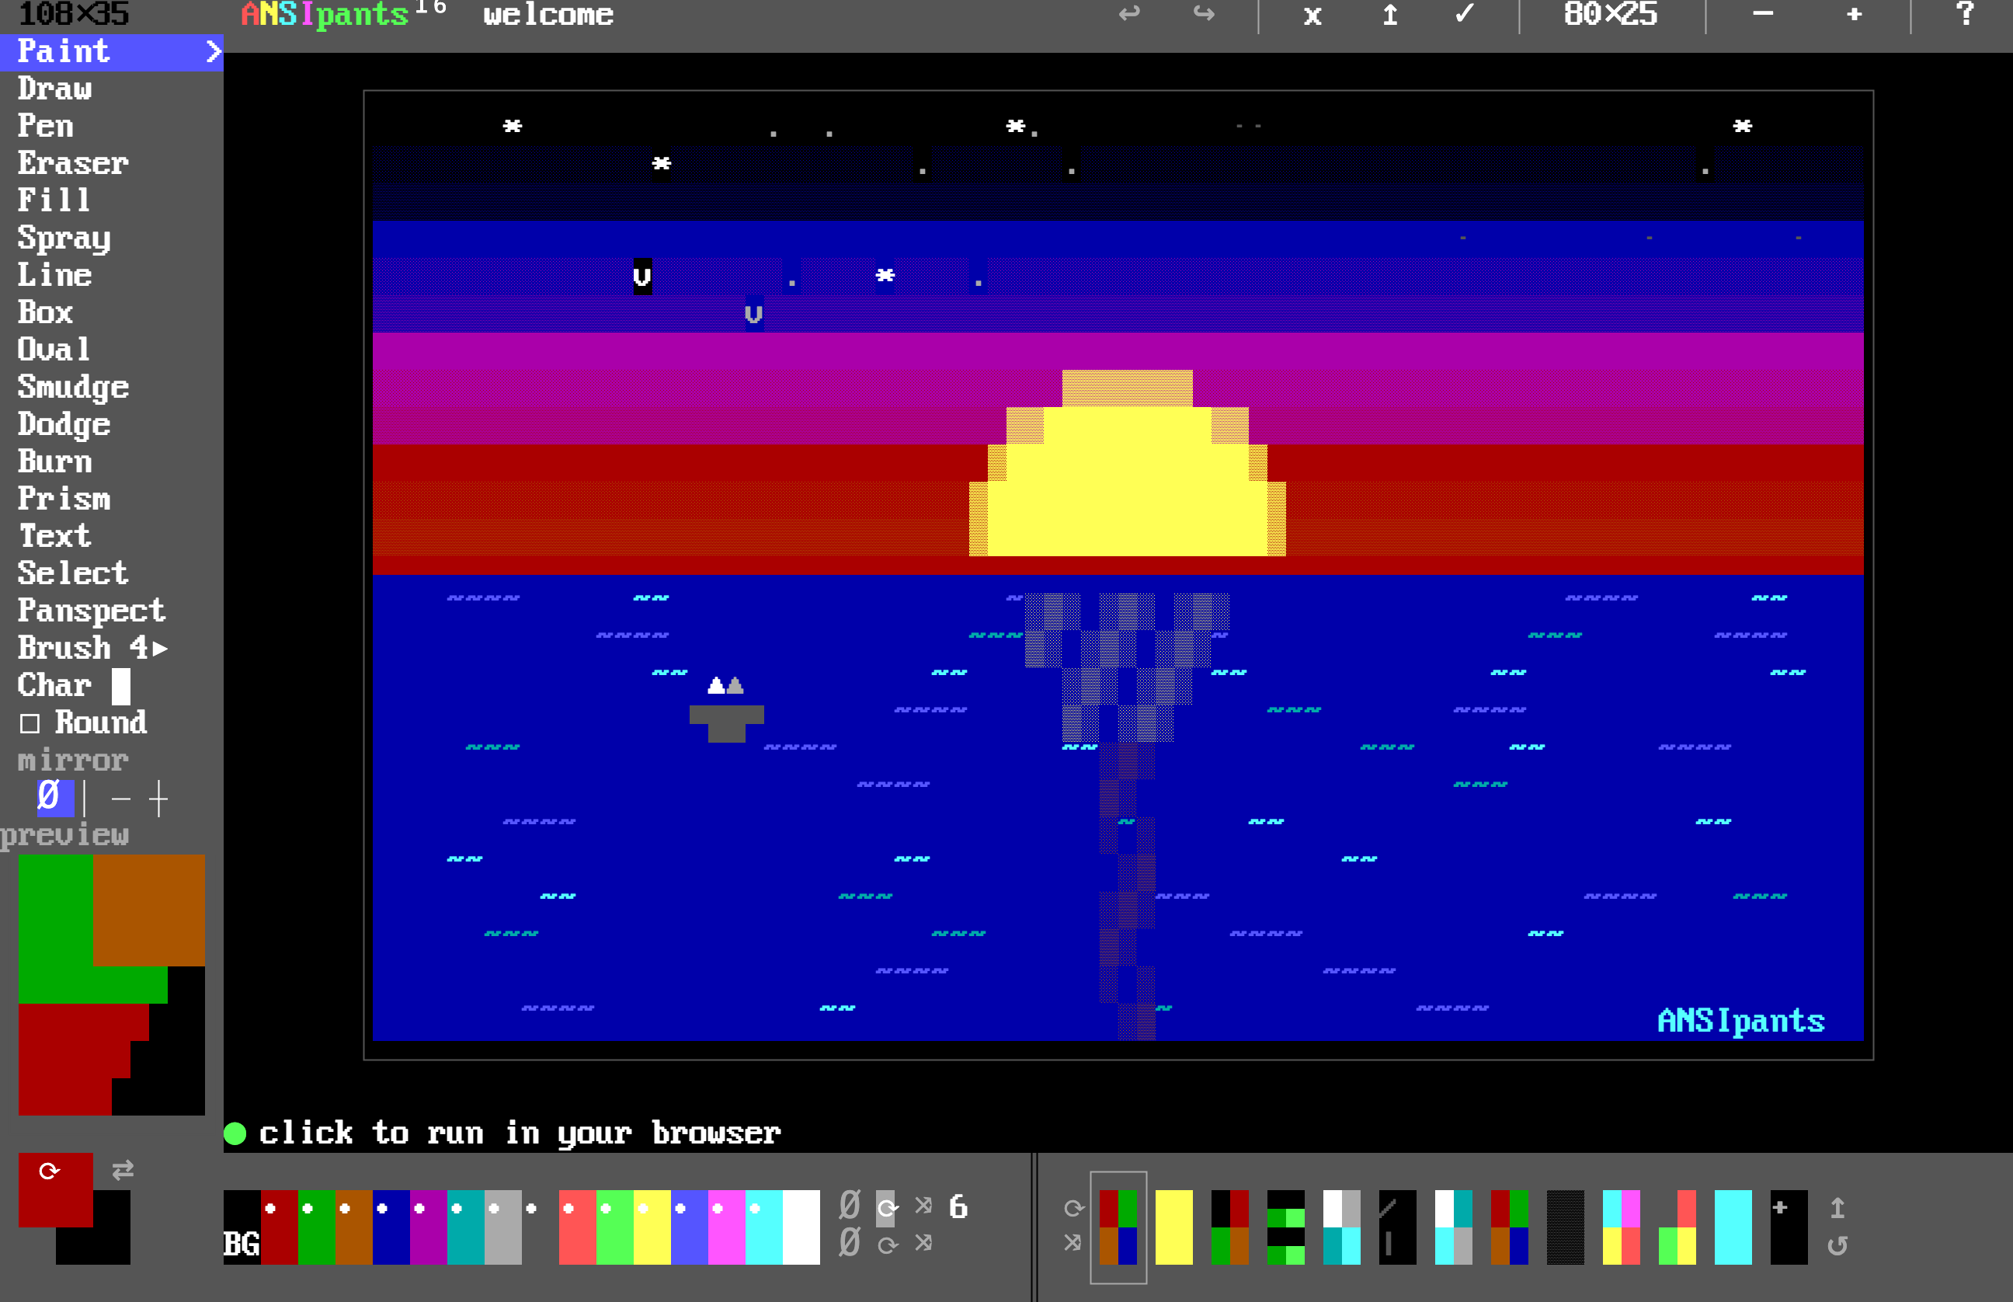Select the Dodge tool
The width and height of the screenshot is (2013, 1302).
pyautogui.click(x=64, y=424)
